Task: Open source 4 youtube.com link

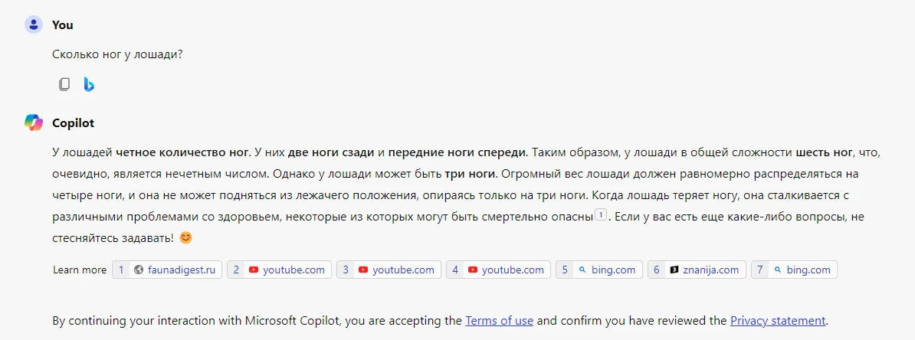Action: [x=499, y=270]
